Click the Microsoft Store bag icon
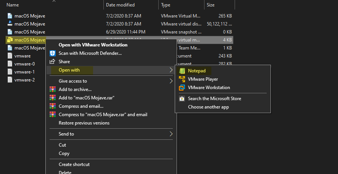This screenshot has height=174, width=338. pyautogui.click(x=182, y=99)
